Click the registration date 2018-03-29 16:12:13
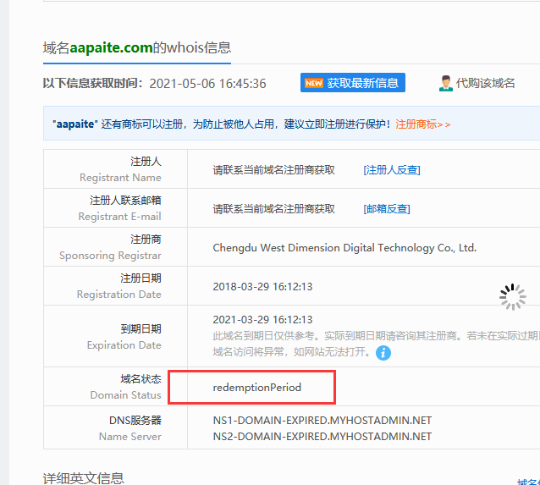540x485 pixels. coord(262,286)
